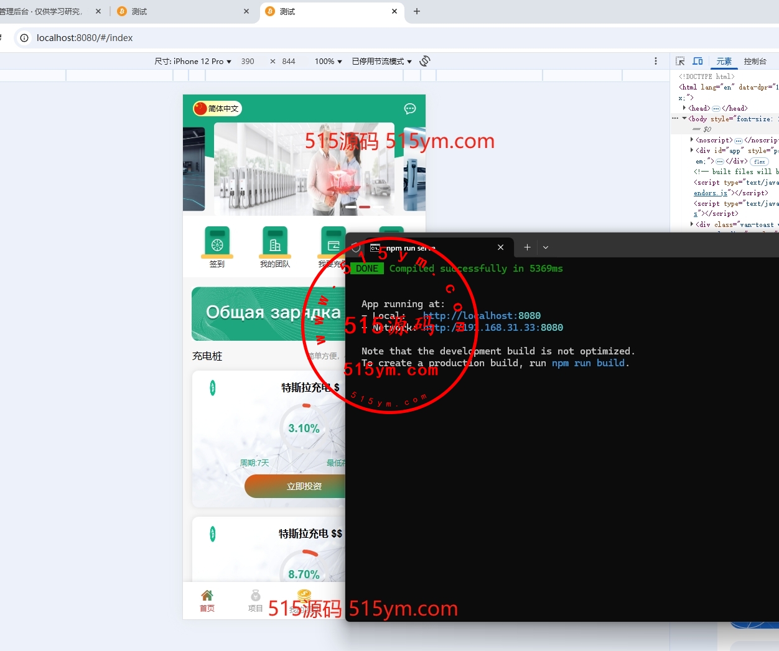Tap the chat message bubble icon
Image resolution: width=779 pixels, height=651 pixels.
[410, 109]
